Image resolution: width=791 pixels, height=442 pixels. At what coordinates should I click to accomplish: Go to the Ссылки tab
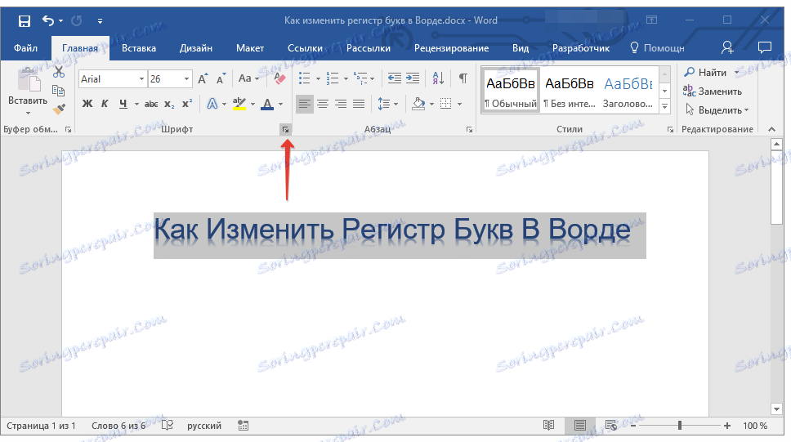coord(305,48)
